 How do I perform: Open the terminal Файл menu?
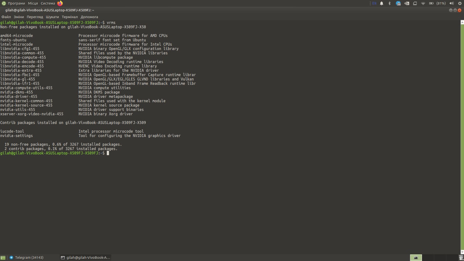(6, 17)
